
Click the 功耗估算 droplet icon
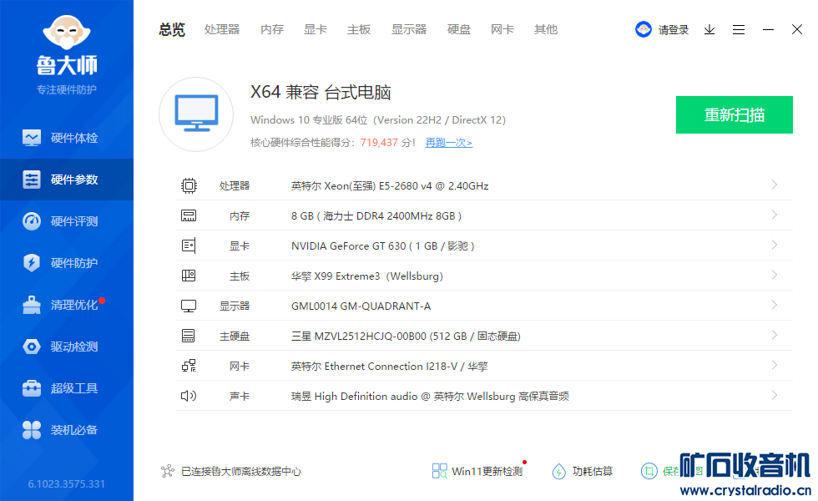pos(558,471)
